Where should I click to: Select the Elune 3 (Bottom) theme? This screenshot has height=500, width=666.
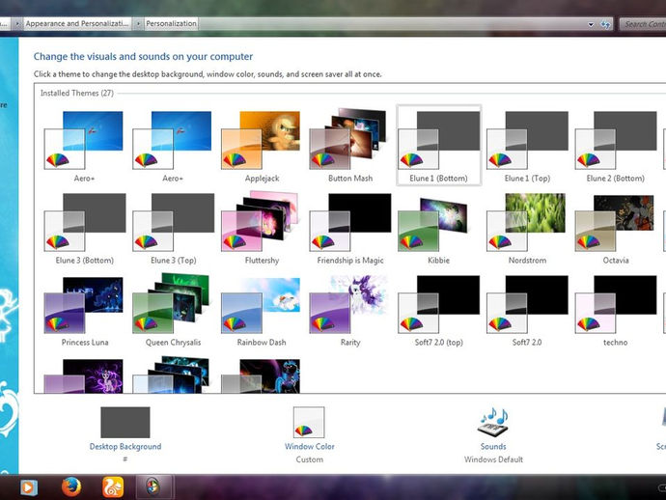click(x=85, y=228)
